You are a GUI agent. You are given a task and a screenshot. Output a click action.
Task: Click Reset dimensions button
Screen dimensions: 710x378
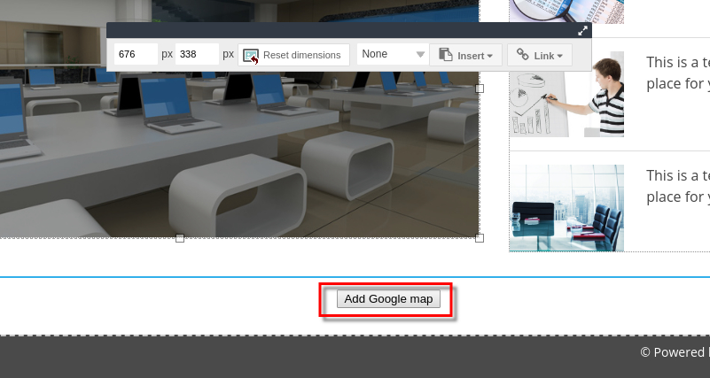[293, 55]
